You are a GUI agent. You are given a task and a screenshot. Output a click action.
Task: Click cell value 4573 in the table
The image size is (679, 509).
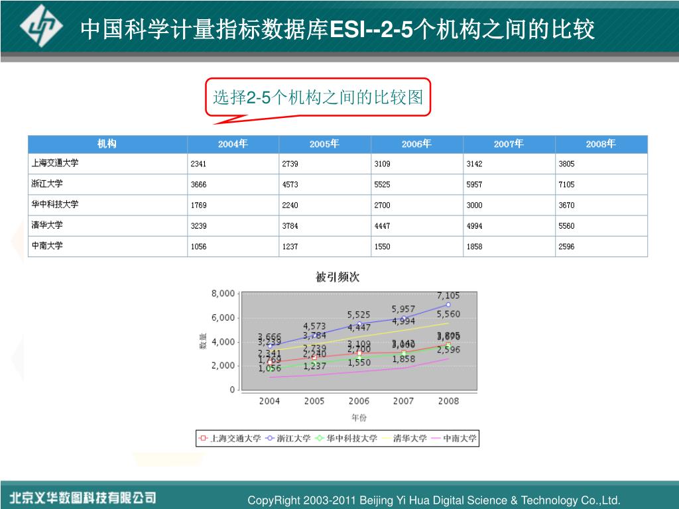pos(290,185)
